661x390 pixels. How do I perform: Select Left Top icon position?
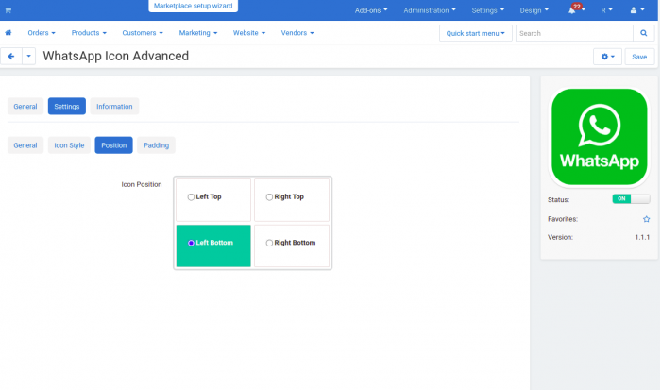click(191, 197)
